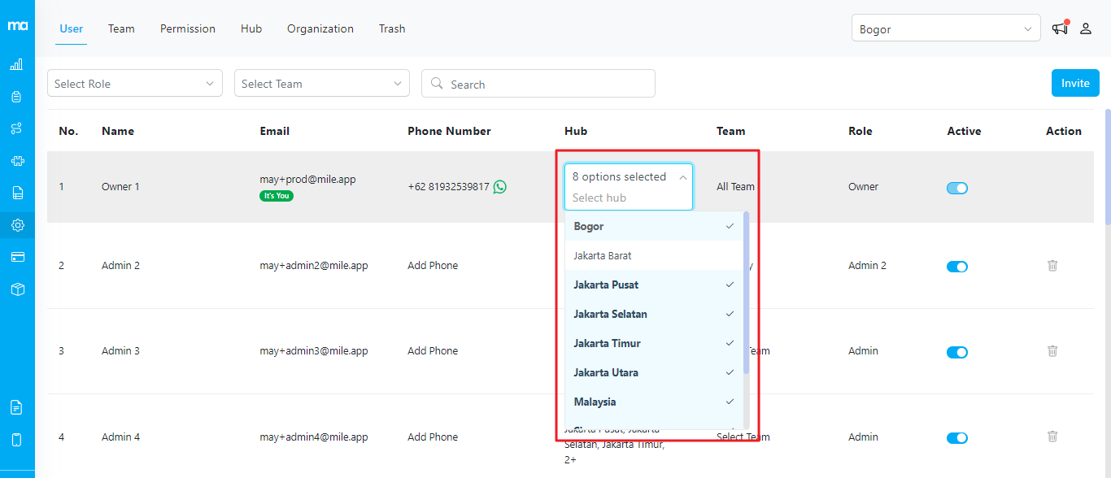The height and width of the screenshot is (478, 1111).
Task: Open the user profile icon at top right
Action: pos(1086,28)
